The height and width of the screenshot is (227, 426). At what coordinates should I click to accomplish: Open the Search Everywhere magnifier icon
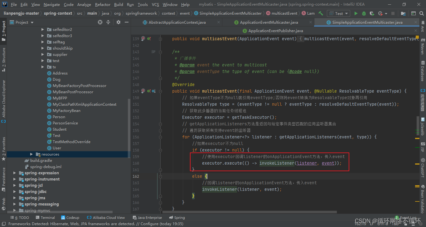[421, 13]
